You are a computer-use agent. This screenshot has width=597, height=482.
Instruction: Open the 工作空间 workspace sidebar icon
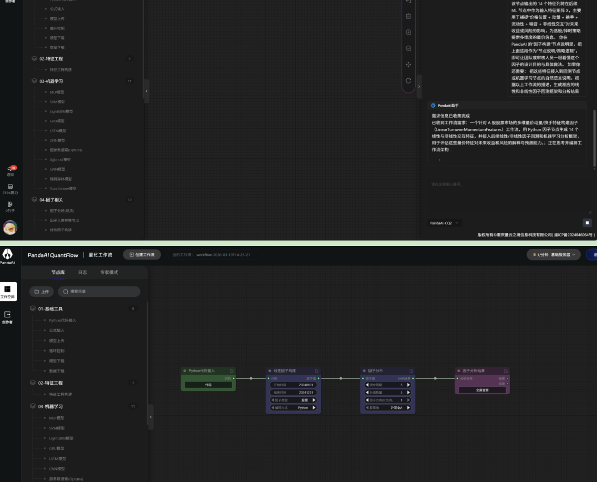(x=8, y=291)
